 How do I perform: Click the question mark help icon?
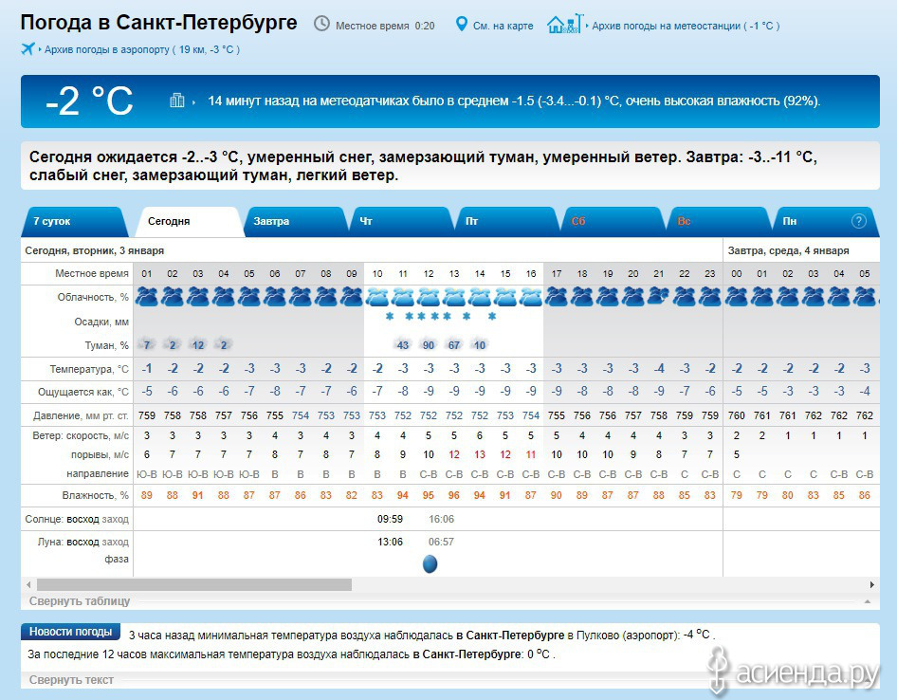tap(858, 221)
